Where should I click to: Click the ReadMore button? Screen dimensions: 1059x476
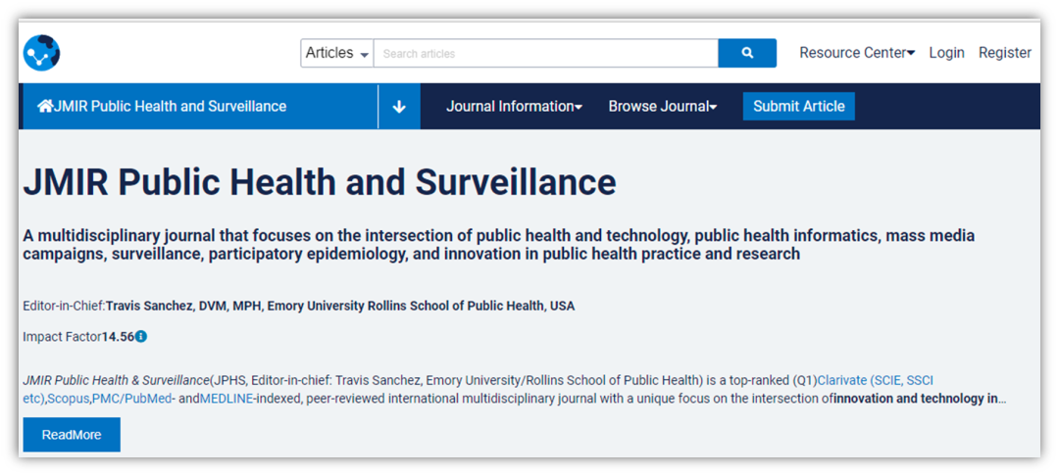(x=72, y=435)
